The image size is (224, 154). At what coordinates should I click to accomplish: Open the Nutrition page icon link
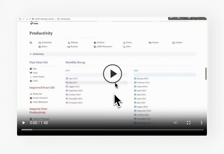95,42
